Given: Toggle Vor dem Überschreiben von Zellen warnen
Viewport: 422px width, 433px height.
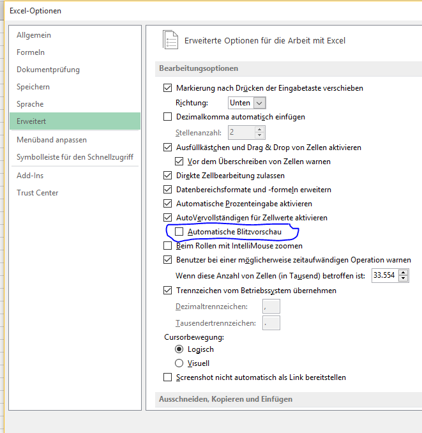Looking at the screenshot, I should pos(179,162).
